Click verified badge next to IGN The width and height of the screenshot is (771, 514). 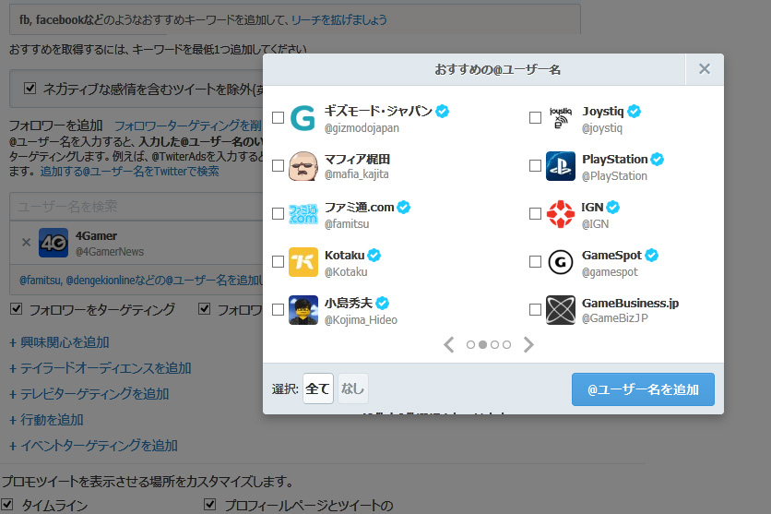(613, 207)
